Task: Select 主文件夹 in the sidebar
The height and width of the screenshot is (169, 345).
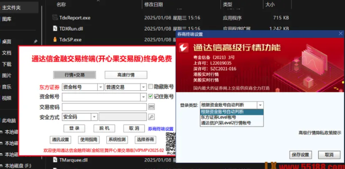Action: tap(12, 8)
